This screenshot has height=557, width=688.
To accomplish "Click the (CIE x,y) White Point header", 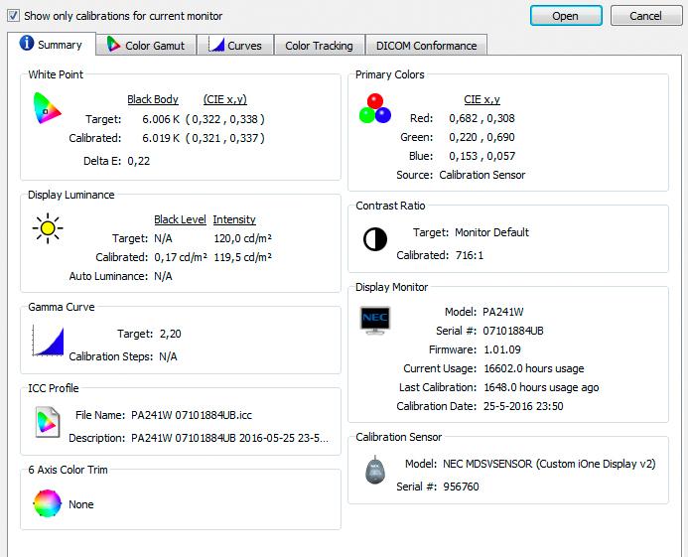I will pyautogui.click(x=225, y=99).
